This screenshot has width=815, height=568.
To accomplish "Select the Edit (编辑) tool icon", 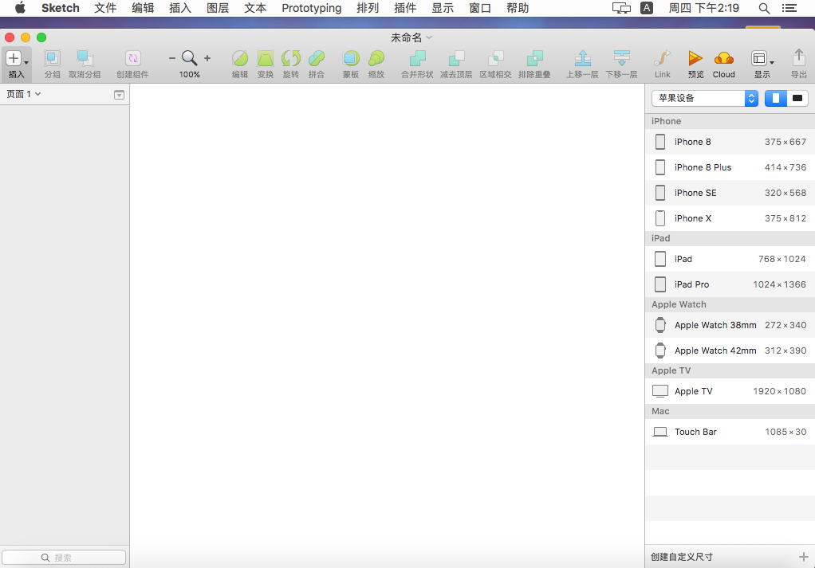I will [x=239, y=58].
